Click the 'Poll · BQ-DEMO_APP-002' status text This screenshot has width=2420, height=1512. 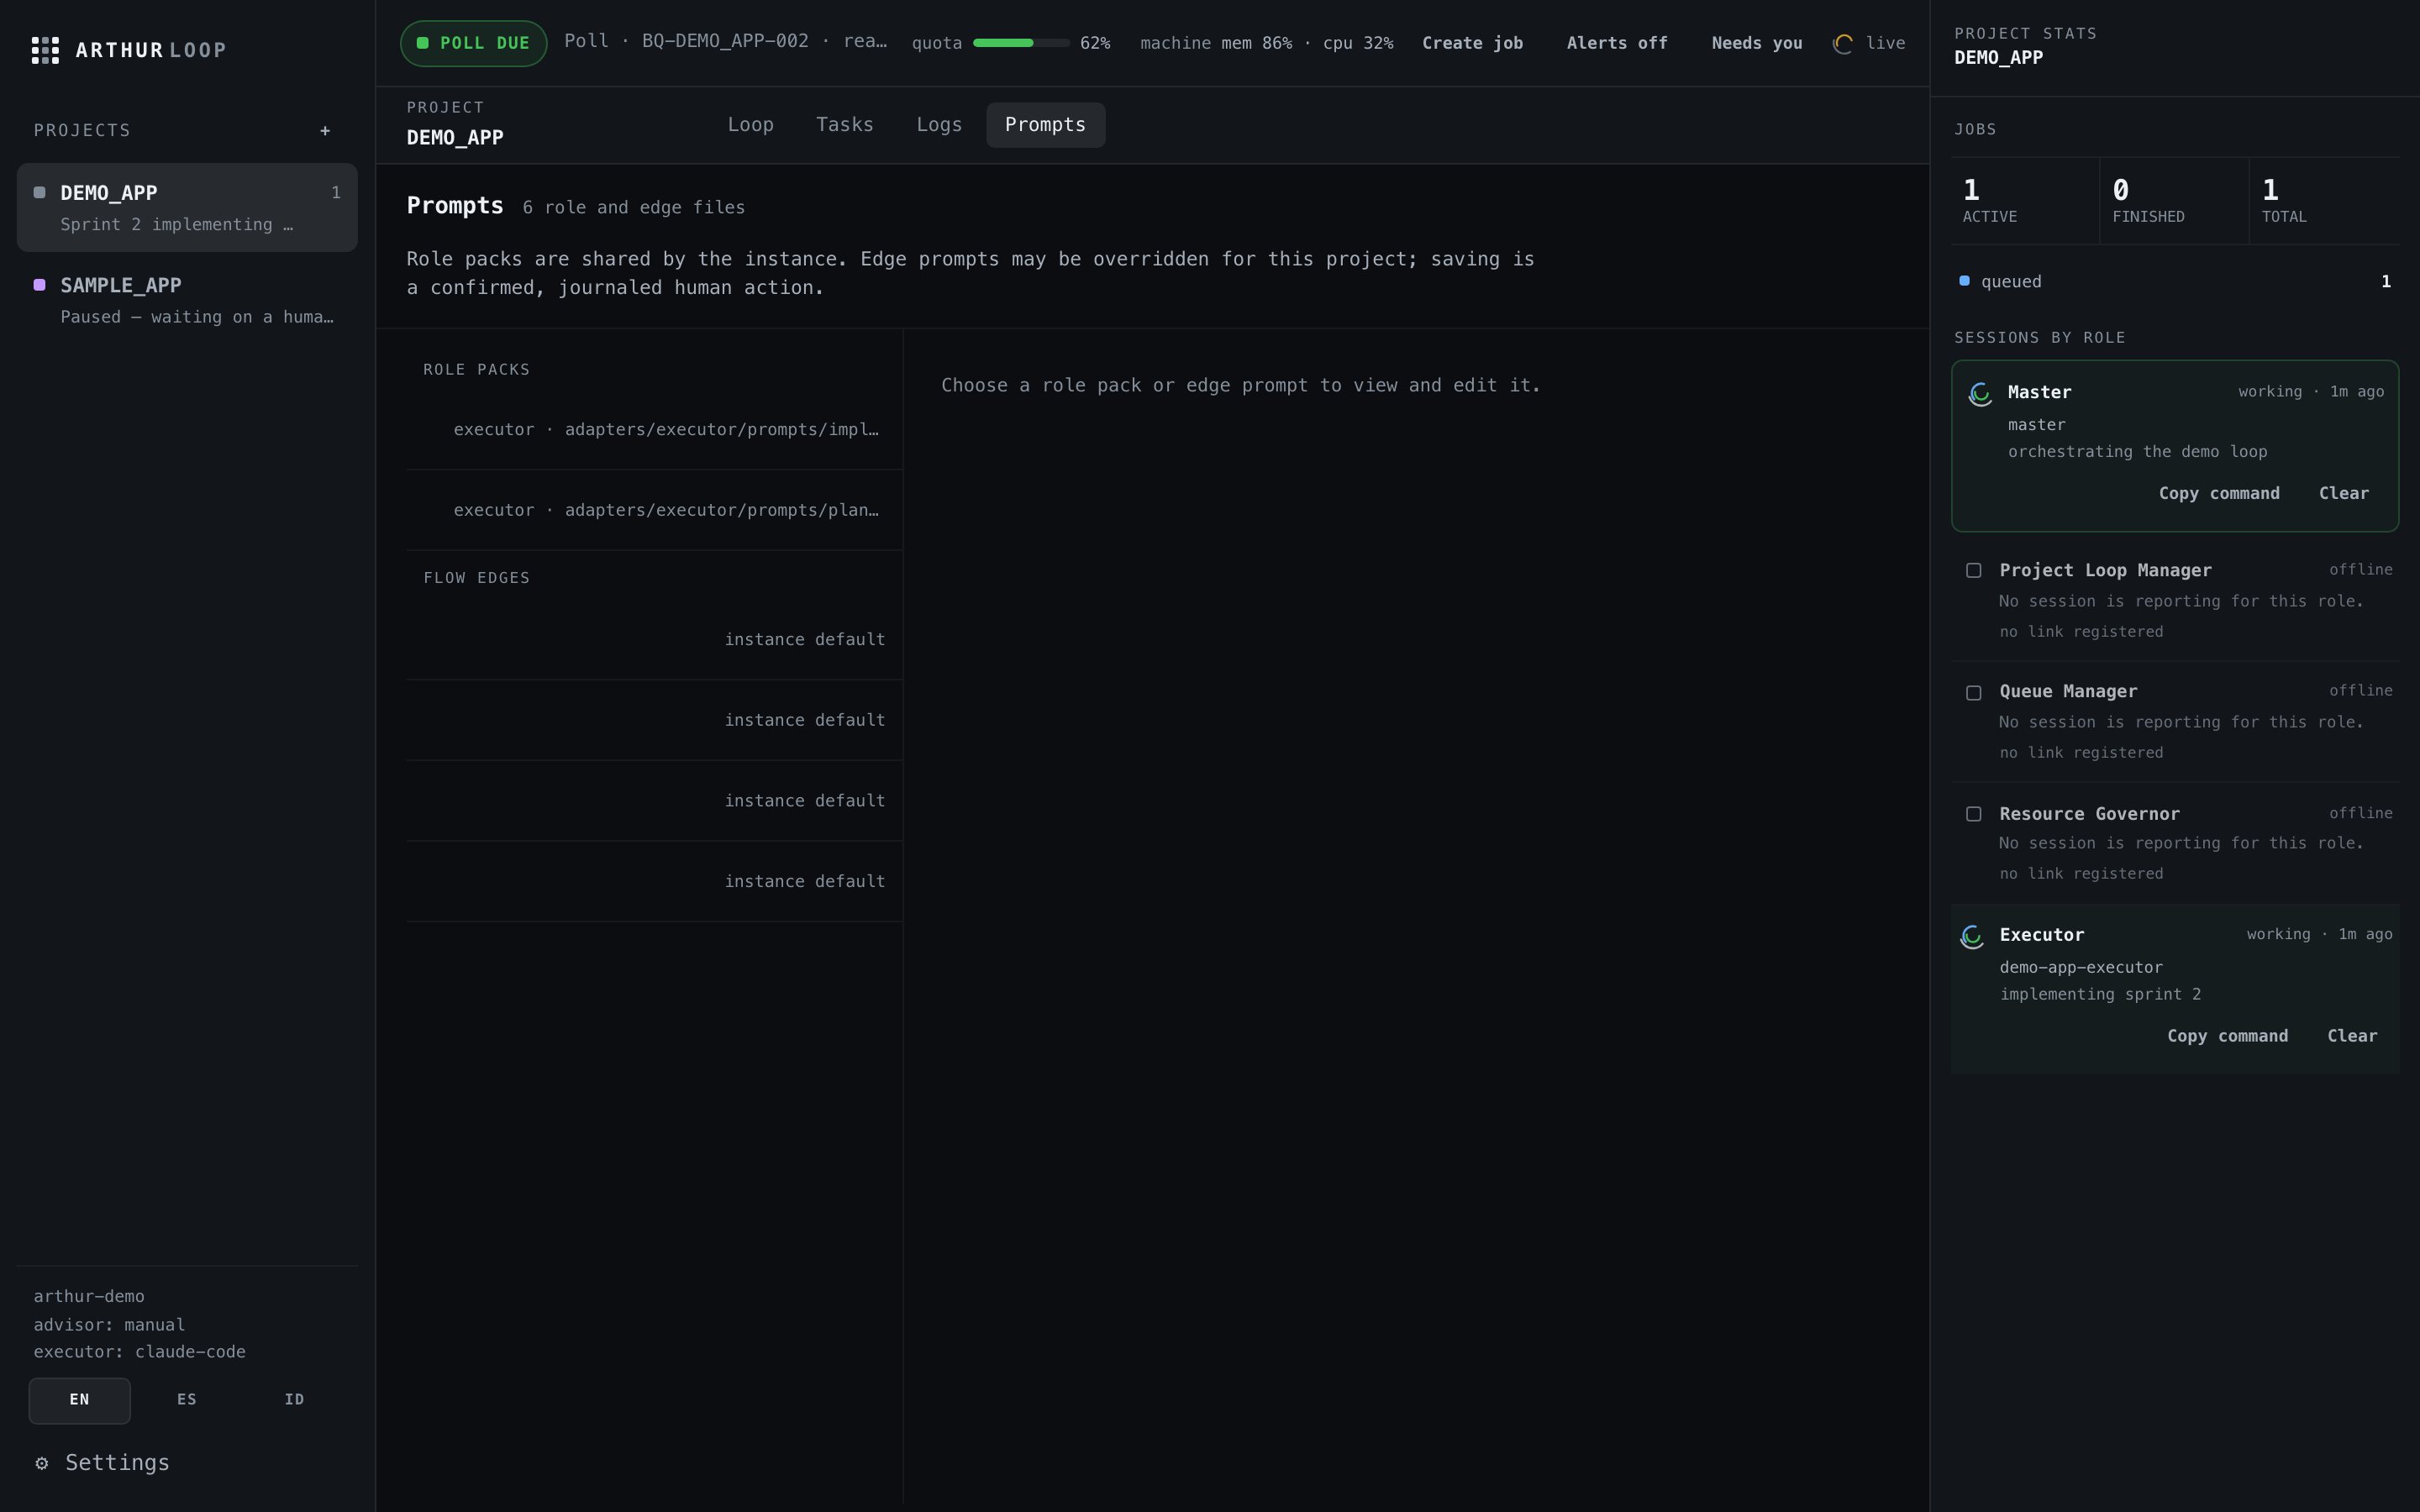(725, 41)
